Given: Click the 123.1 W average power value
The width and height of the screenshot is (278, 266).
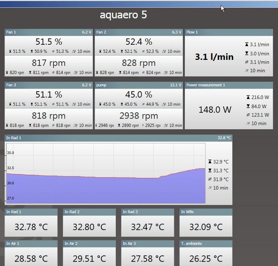Looking at the screenshot, I should [x=260, y=115].
